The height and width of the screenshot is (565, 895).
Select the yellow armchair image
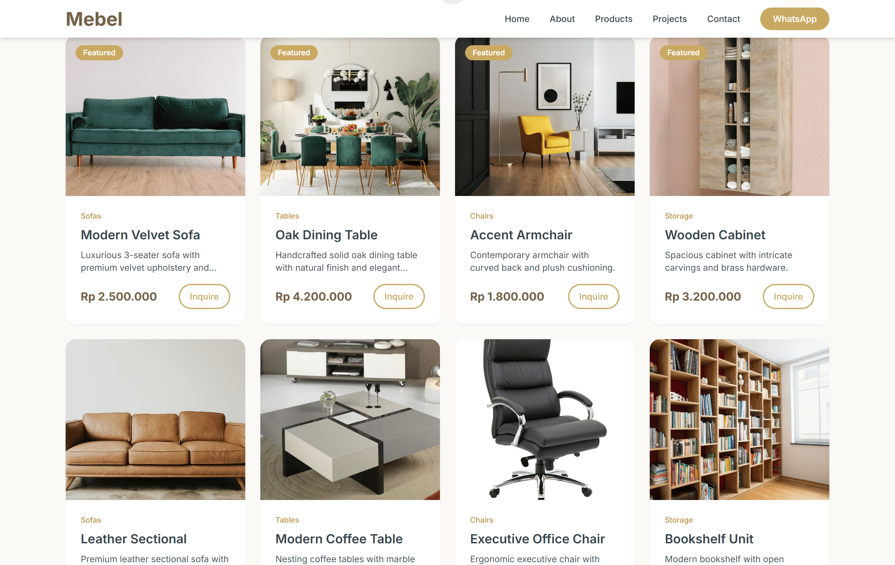click(545, 117)
